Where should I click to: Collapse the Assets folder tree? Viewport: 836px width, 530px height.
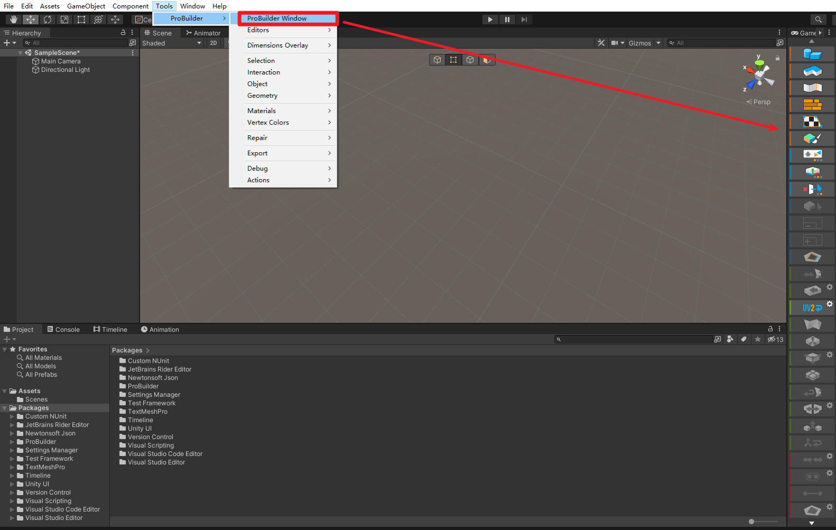pyautogui.click(x=5, y=391)
